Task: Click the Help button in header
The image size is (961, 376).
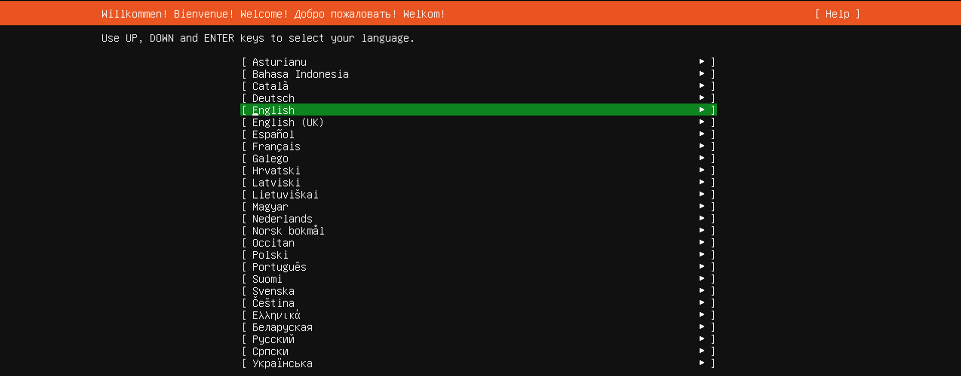Action: [837, 14]
